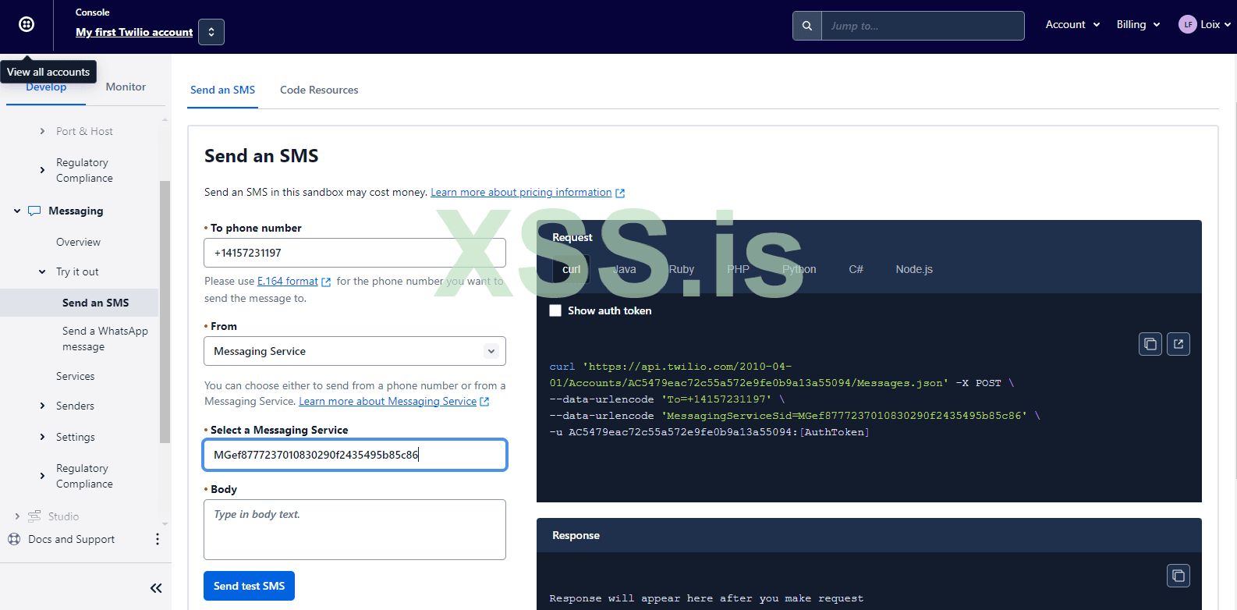The image size is (1237, 610).
Task: Click the account switcher arrows button
Action: 211,32
